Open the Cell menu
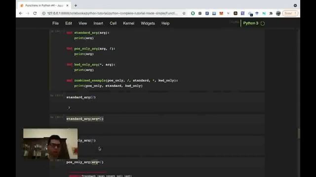The image size is (316, 177). pyautogui.click(x=113, y=23)
